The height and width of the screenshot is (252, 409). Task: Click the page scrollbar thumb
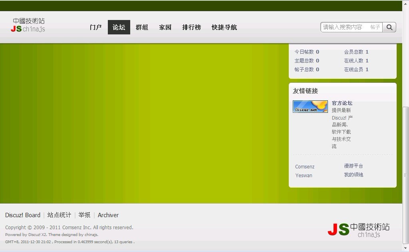(x=406, y=175)
